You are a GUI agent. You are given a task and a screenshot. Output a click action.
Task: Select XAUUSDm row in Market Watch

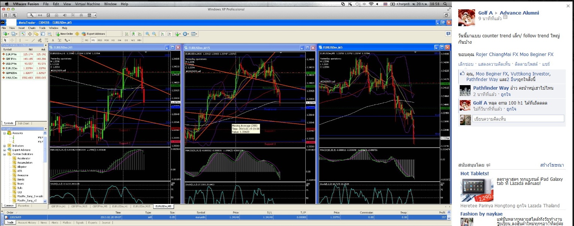point(24,77)
